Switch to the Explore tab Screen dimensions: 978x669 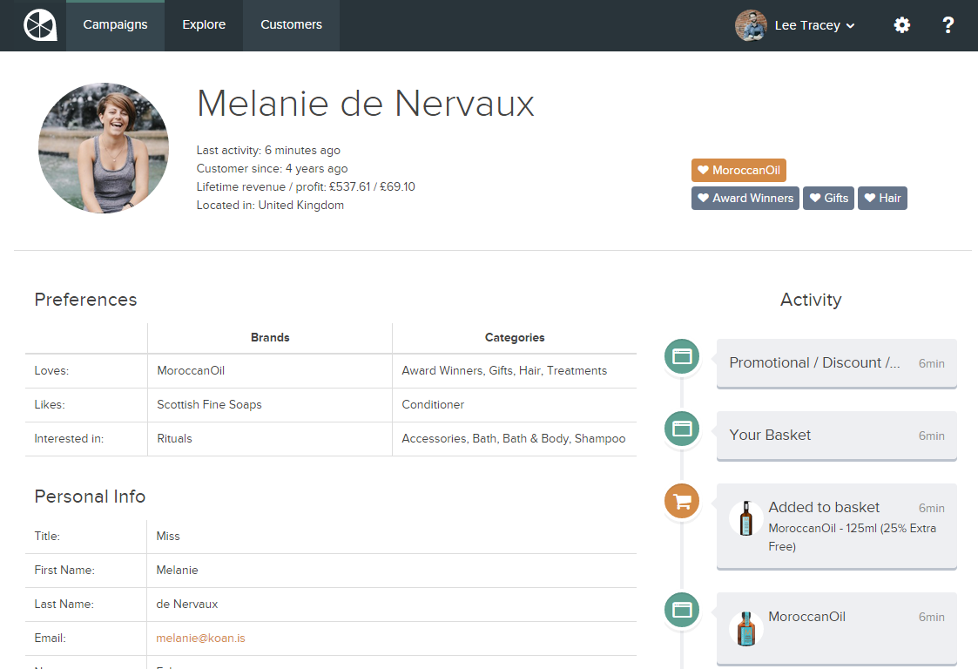click(204, 25)
